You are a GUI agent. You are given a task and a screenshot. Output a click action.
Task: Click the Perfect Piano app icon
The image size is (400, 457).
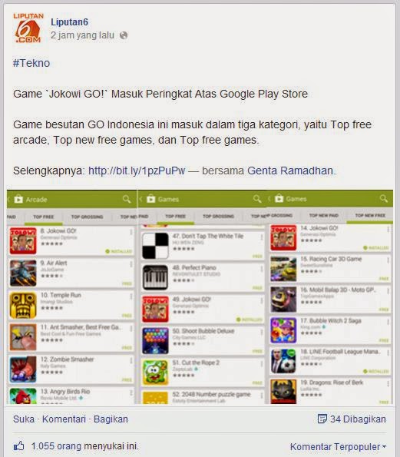click(x=155, y=277)
